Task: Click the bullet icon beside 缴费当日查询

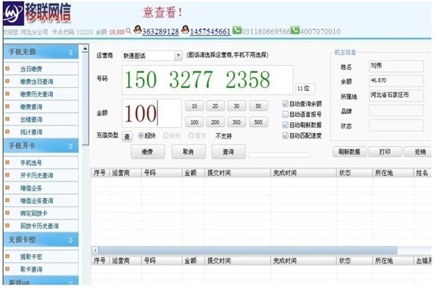Action: click(x=7, y=81)
